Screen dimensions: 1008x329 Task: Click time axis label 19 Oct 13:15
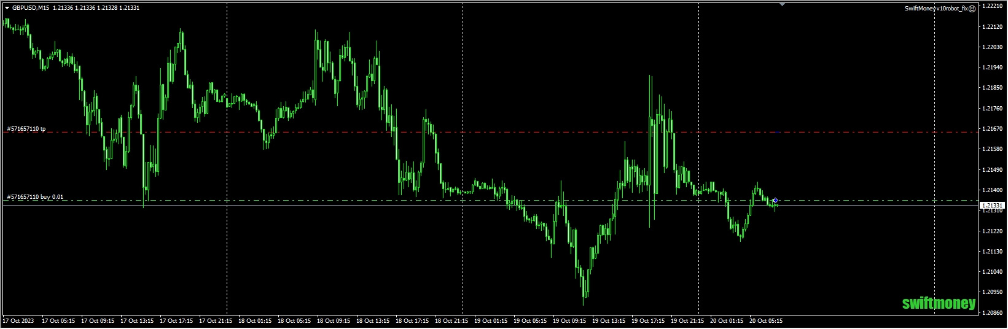click(x=609, y=321)
